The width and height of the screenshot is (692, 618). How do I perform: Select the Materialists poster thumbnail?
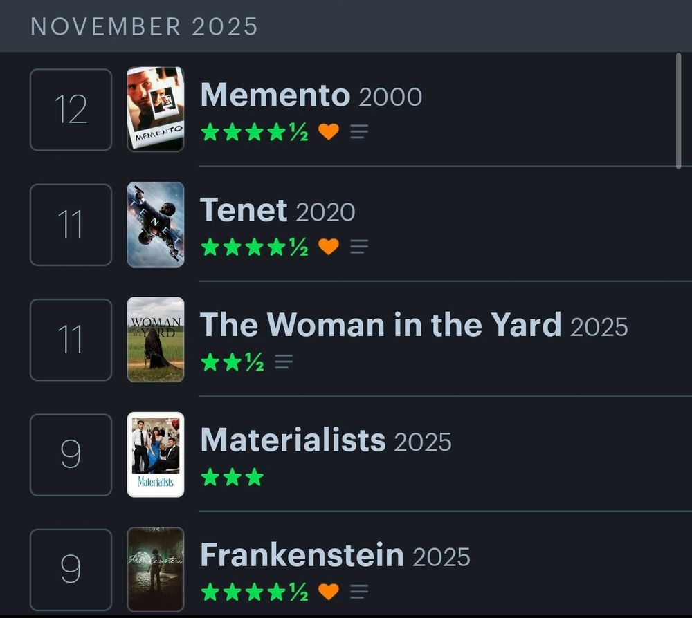click(156, 454)
